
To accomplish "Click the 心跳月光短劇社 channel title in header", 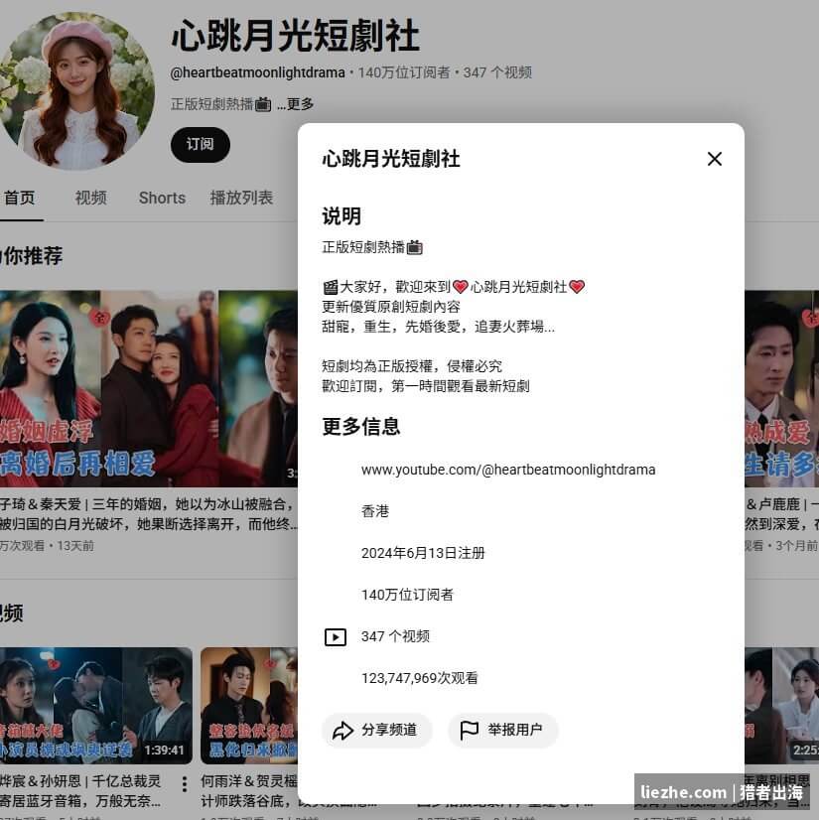I will coord(296,36).
